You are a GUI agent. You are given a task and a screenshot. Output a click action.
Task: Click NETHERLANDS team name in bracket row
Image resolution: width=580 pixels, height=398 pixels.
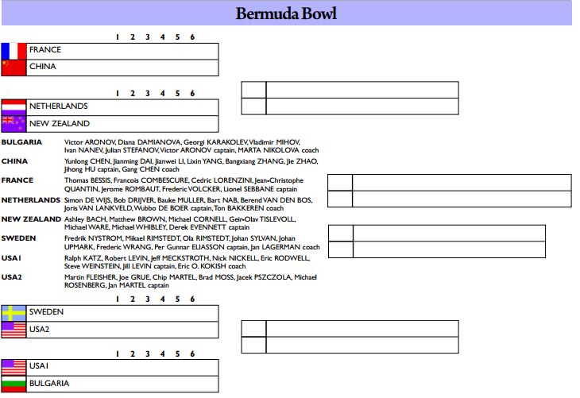[59, 106]
